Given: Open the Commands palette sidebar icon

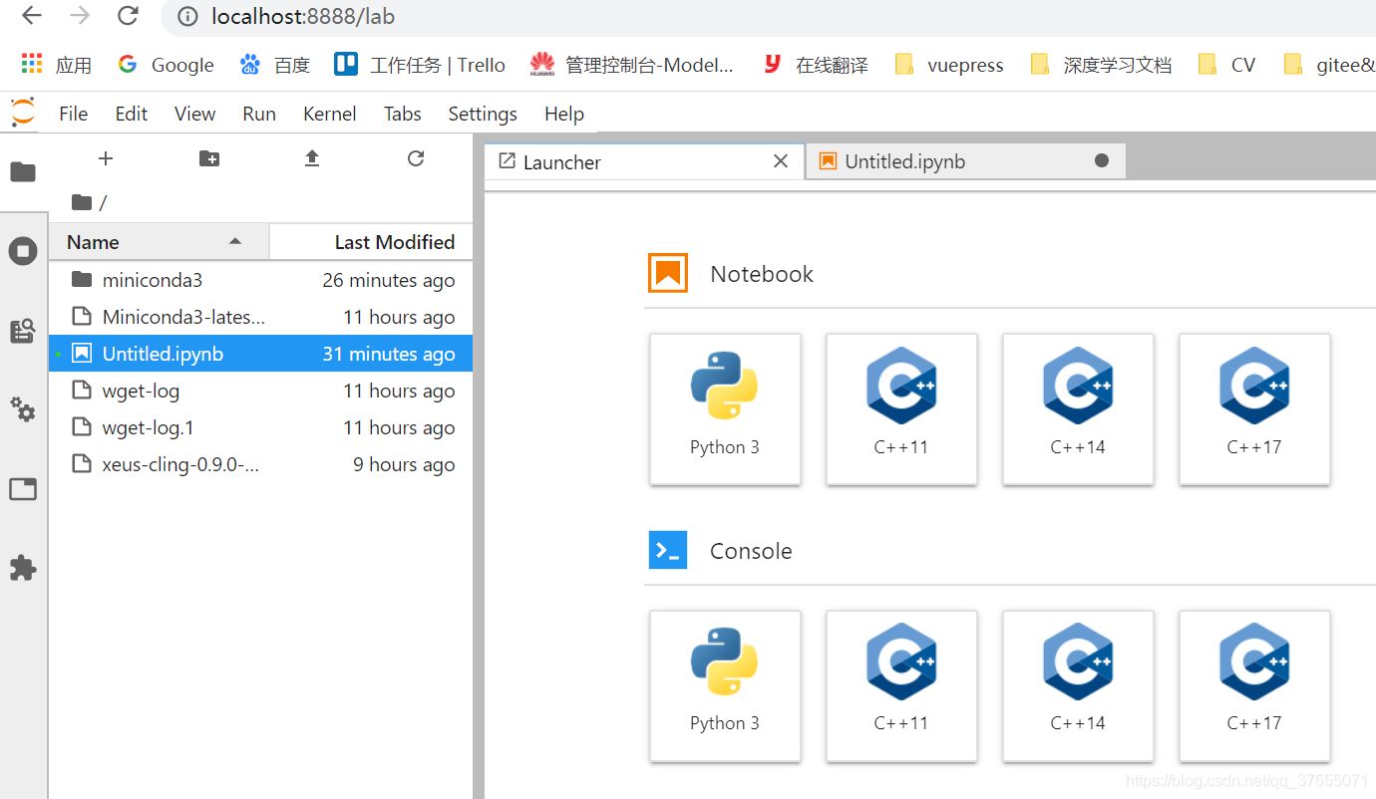Looking at the screenshot, I should (x=23, y=331).
